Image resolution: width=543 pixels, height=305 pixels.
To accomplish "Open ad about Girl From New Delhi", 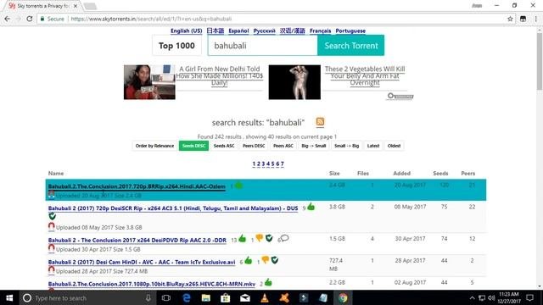I will click(219, 75).
